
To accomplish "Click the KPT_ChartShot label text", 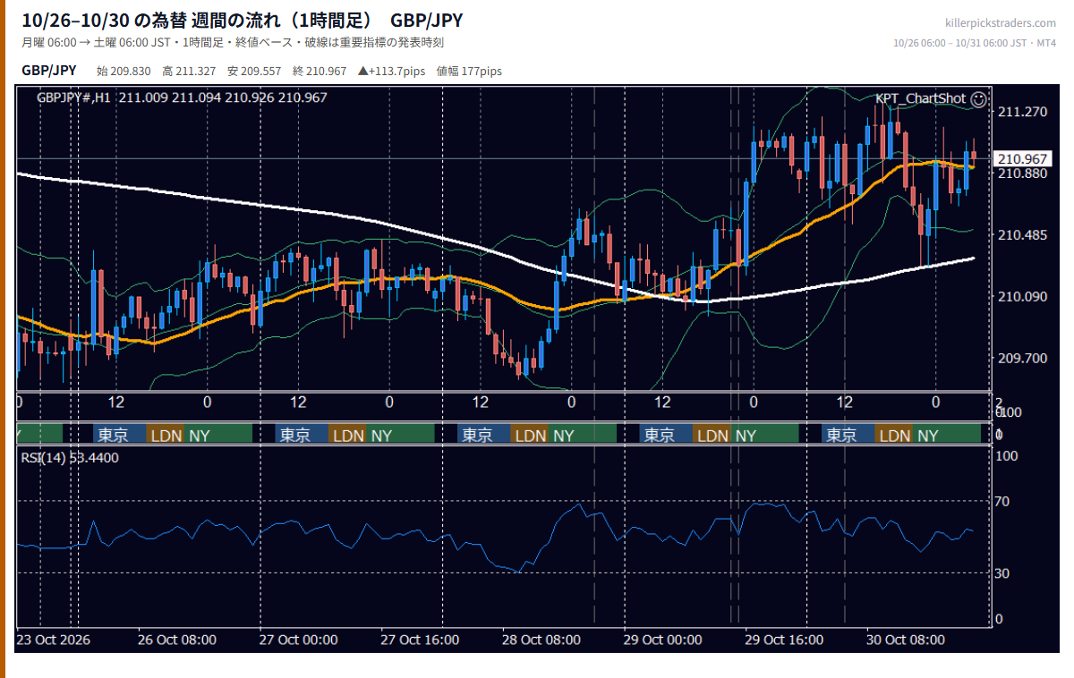I will coord(921,98).
